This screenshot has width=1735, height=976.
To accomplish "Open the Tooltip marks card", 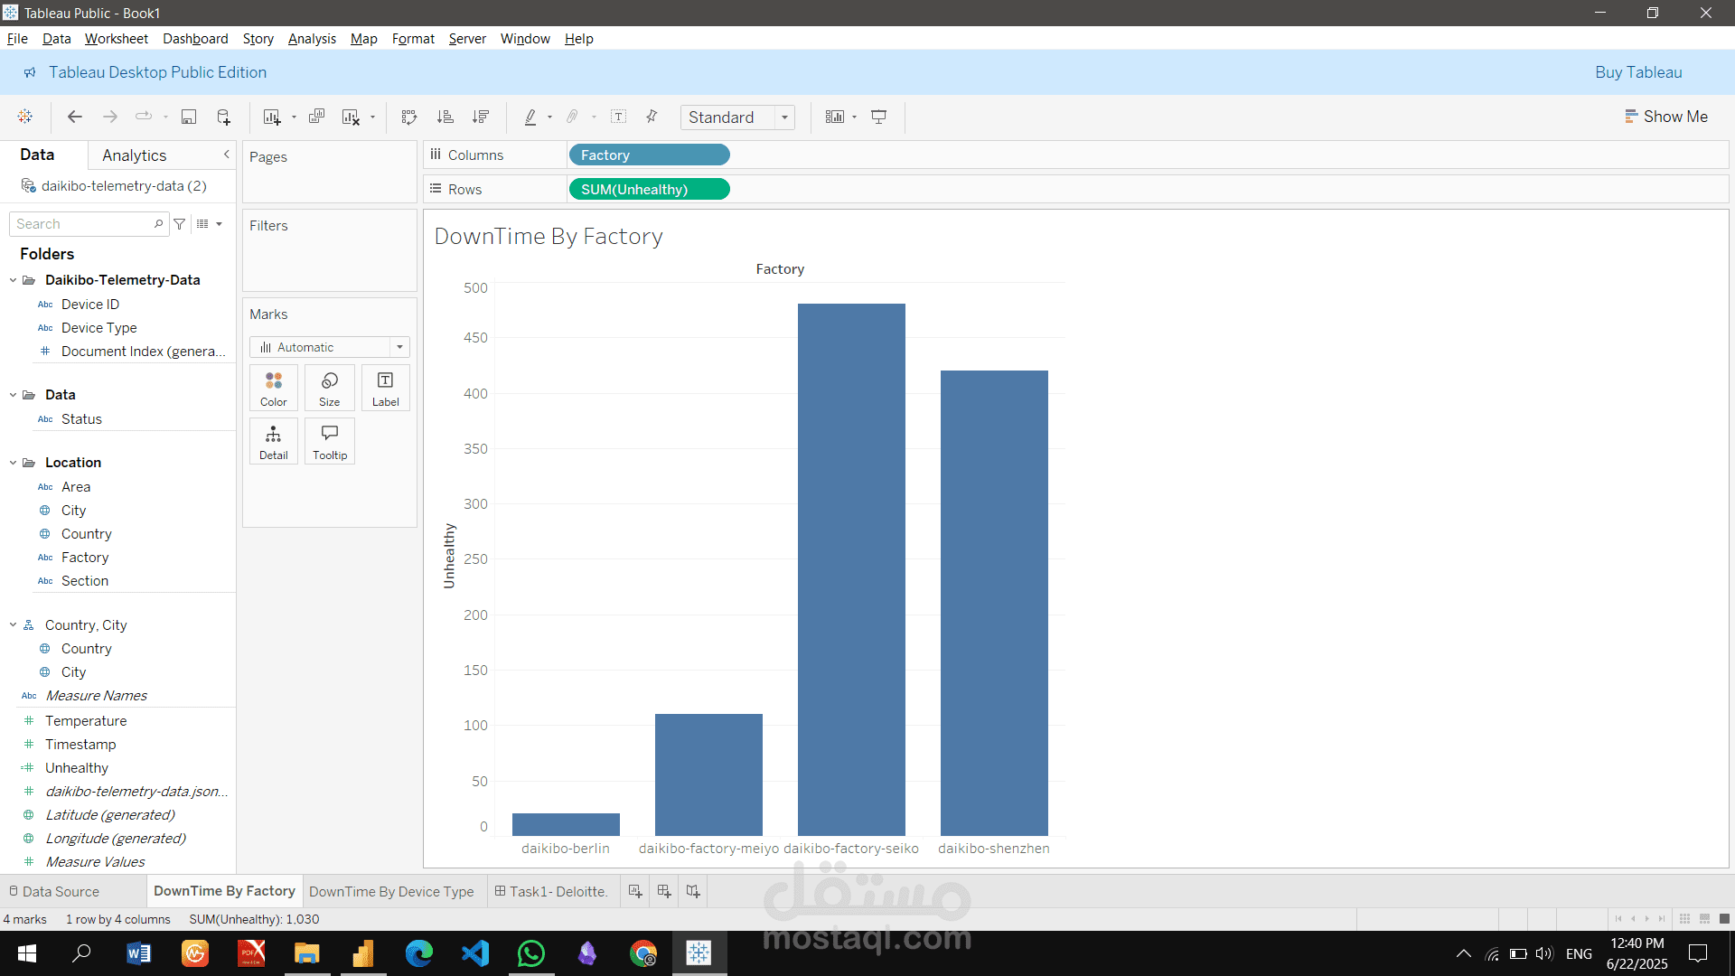I will [x=330, y=441].
